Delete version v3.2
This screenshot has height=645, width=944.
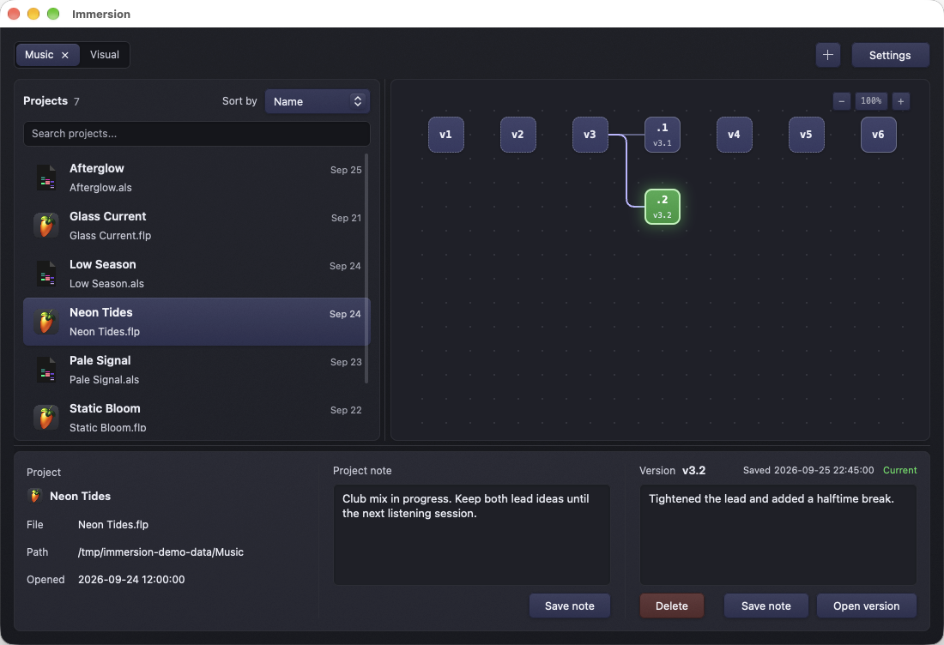tap(671, 606)
